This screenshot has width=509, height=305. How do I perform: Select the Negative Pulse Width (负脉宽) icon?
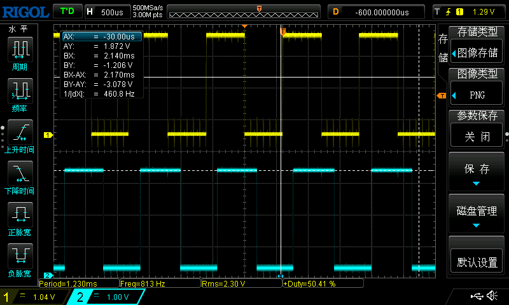pos(20,256)
